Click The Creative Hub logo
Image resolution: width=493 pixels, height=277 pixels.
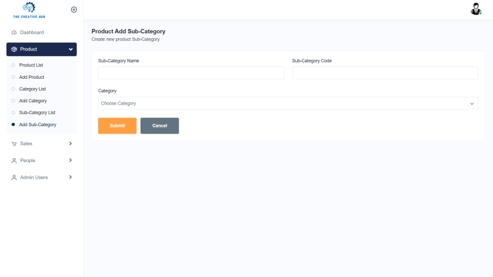click(28, 9)
